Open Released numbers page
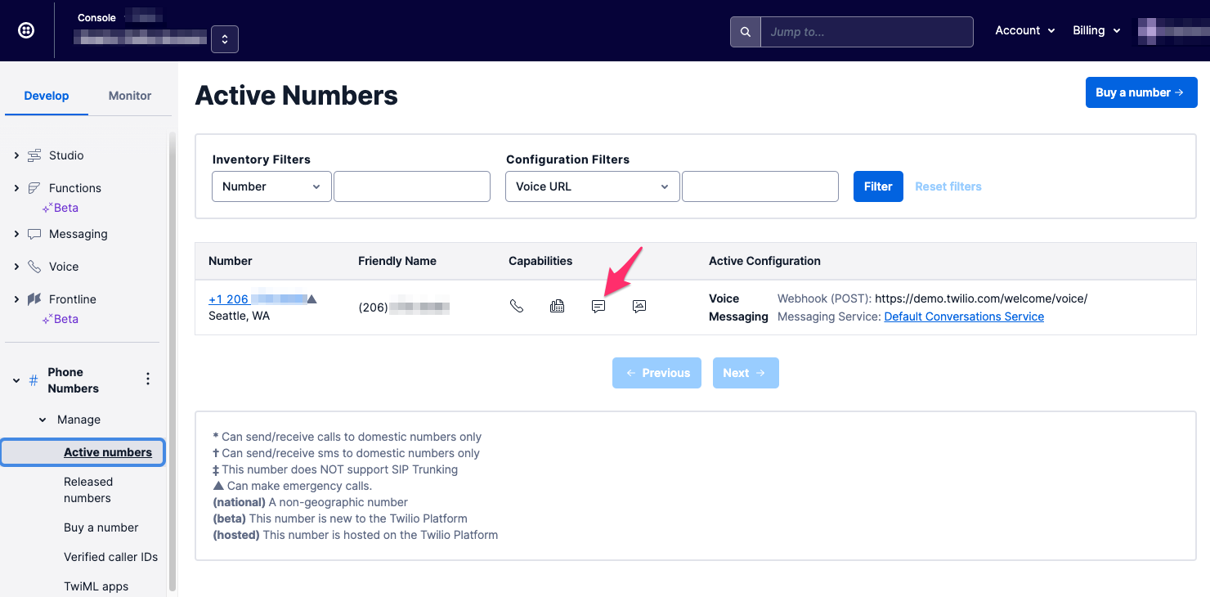The height and width of the screenshot is (597, 1210). click(88, 490)
